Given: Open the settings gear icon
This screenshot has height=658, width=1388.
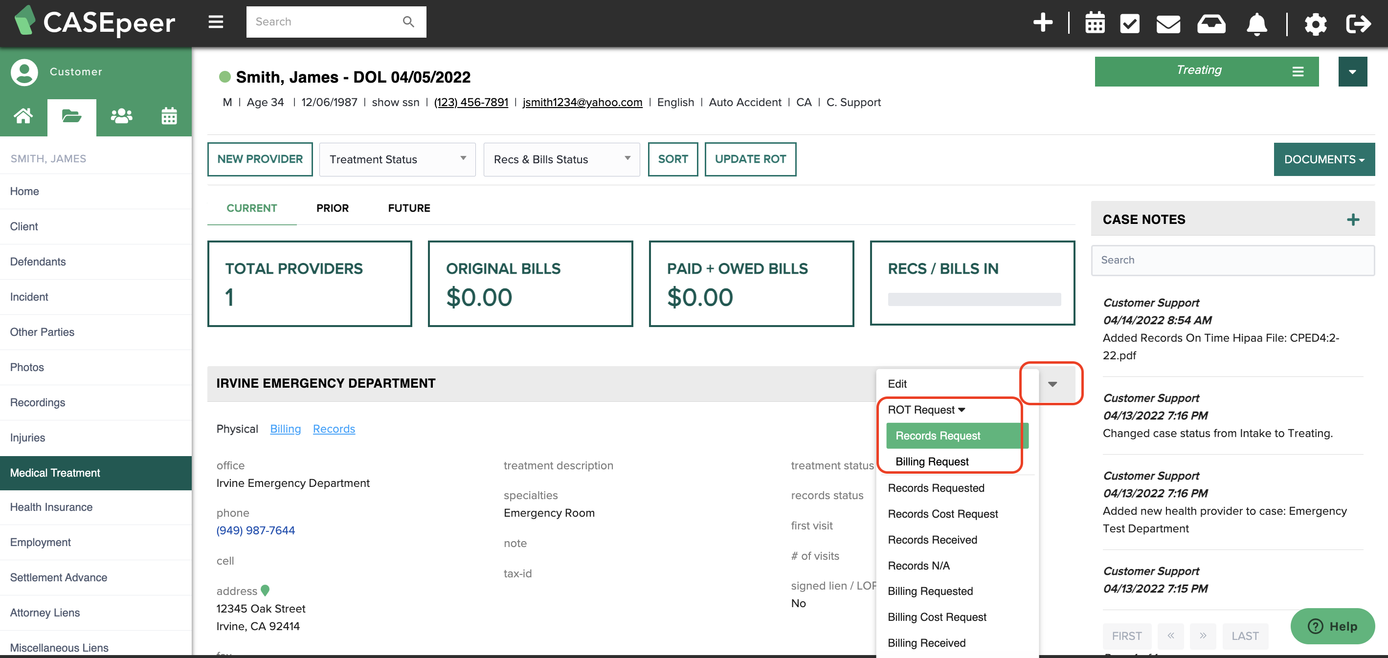Looking at the screenshot, I should tap(1315, 23).
